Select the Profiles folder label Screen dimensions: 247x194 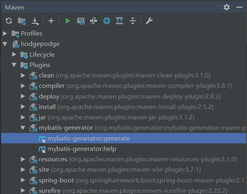coord(32,34)
